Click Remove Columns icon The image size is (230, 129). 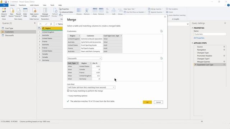[x=87, y=11]
